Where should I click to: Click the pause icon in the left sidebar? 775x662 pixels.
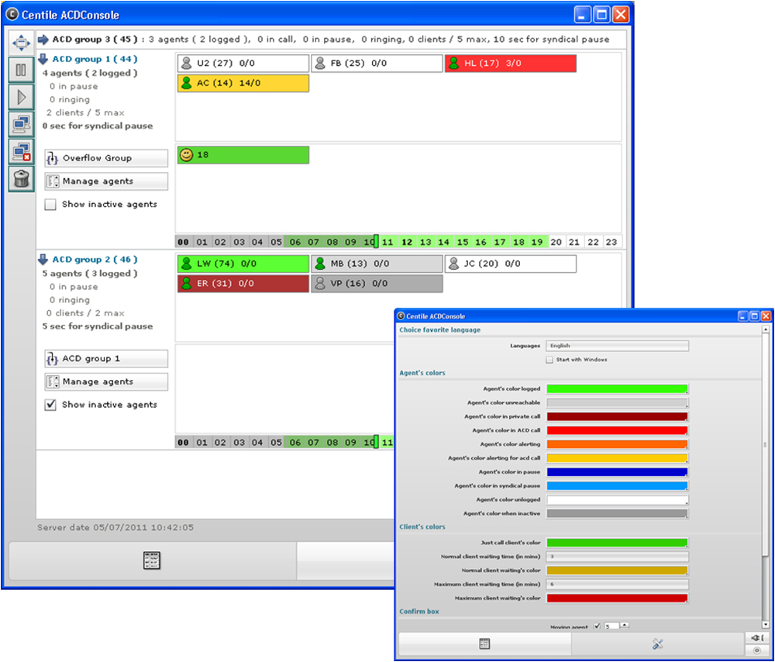pyautogui.click(x=21, y=70)
